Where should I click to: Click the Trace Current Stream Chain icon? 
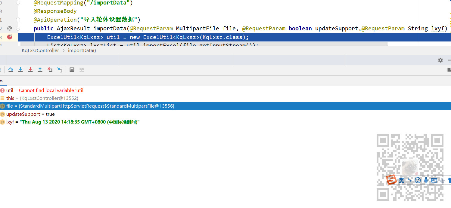point(82,70)
